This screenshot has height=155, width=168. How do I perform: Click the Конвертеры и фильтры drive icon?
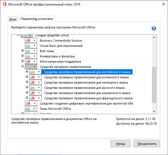coord(28,56)
